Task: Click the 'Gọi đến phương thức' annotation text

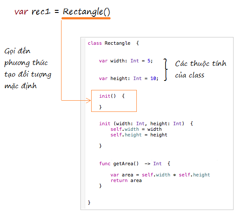Action: (26, 57)
